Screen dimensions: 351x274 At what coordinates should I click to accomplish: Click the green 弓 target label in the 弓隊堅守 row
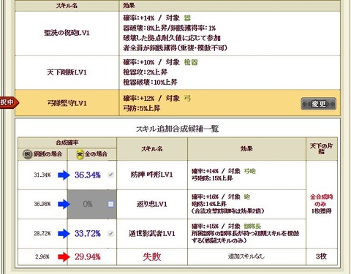pyautogui.click(x=187, y=98)
